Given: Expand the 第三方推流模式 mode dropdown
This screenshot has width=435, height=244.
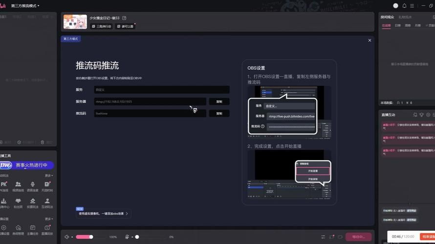Looking at the screenshot, I should click(x=25, y=6).
